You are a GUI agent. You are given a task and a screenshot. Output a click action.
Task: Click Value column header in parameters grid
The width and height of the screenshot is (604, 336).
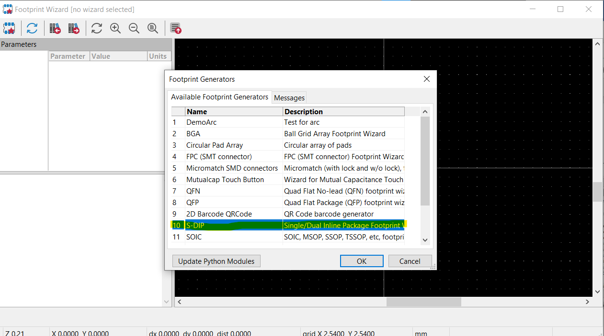(x=118, y=56)
